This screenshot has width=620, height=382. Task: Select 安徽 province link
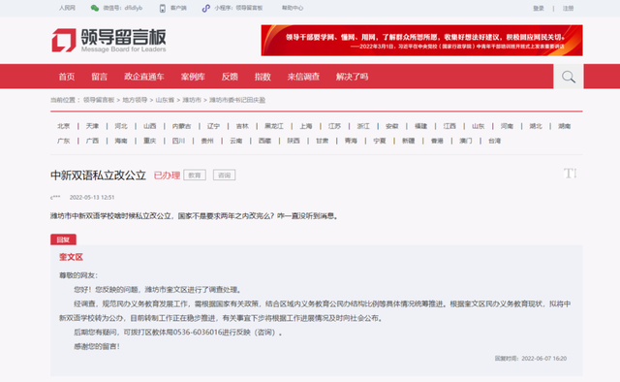click(x=391, y=126)
